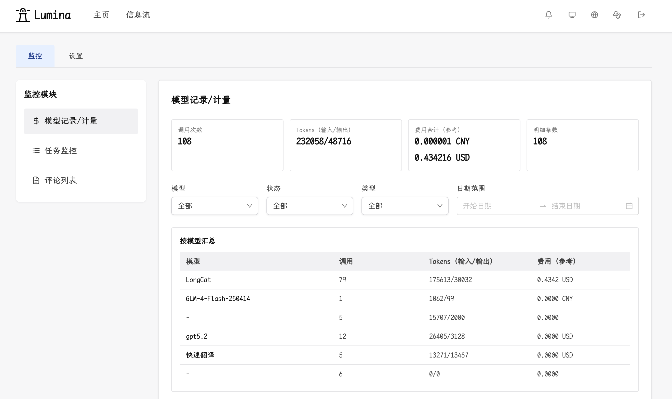Click the 明细条数 summary card
This screenshot has height=399, width=672.
(583, 145)
